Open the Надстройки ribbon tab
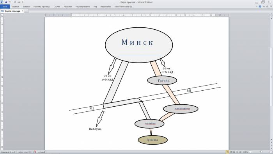 pos(106,7)
